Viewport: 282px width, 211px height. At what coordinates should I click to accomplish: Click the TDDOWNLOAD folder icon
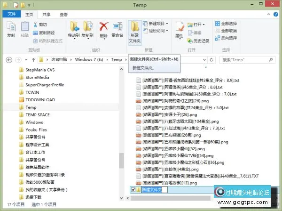[x=22, y=100]
